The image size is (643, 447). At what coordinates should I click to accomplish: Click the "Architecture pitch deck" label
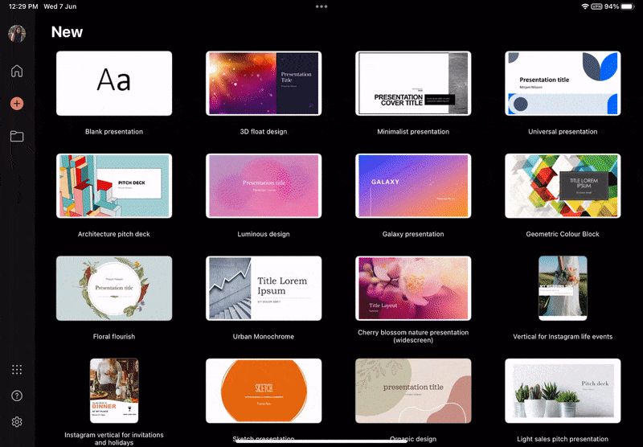pos(114,234)
